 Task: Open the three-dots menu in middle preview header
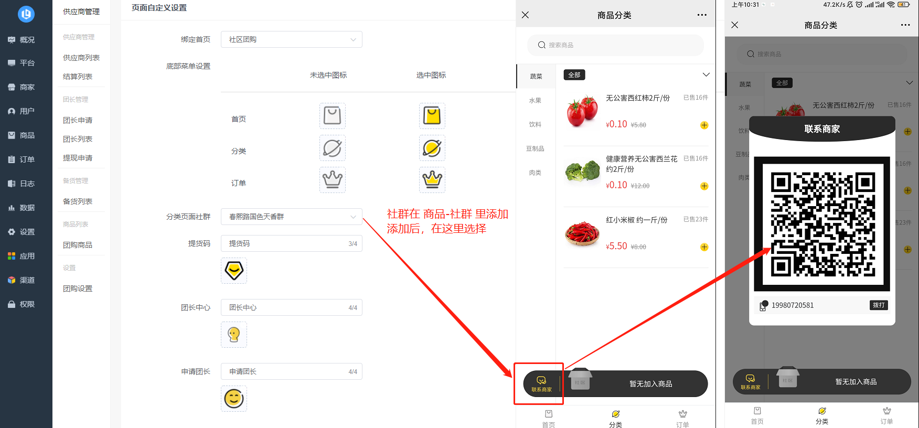click(702, 15)
